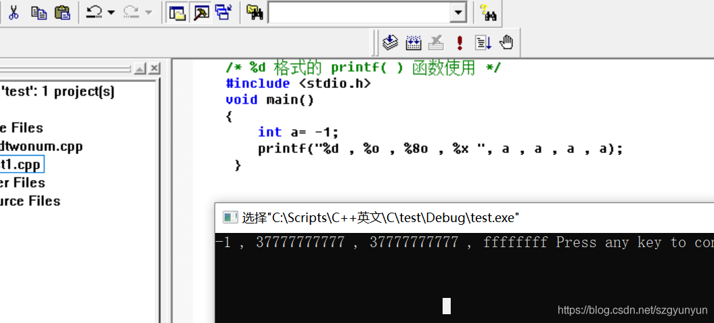Open the Undo history dropdown arrow

tap(112, 13)
